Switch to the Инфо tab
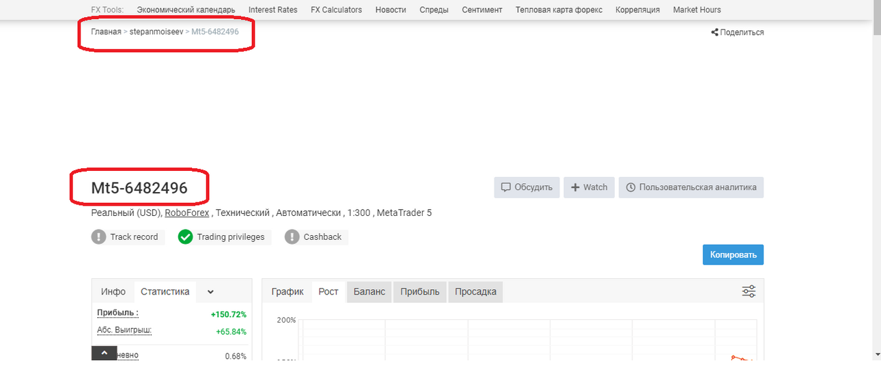 pos(113,292)
